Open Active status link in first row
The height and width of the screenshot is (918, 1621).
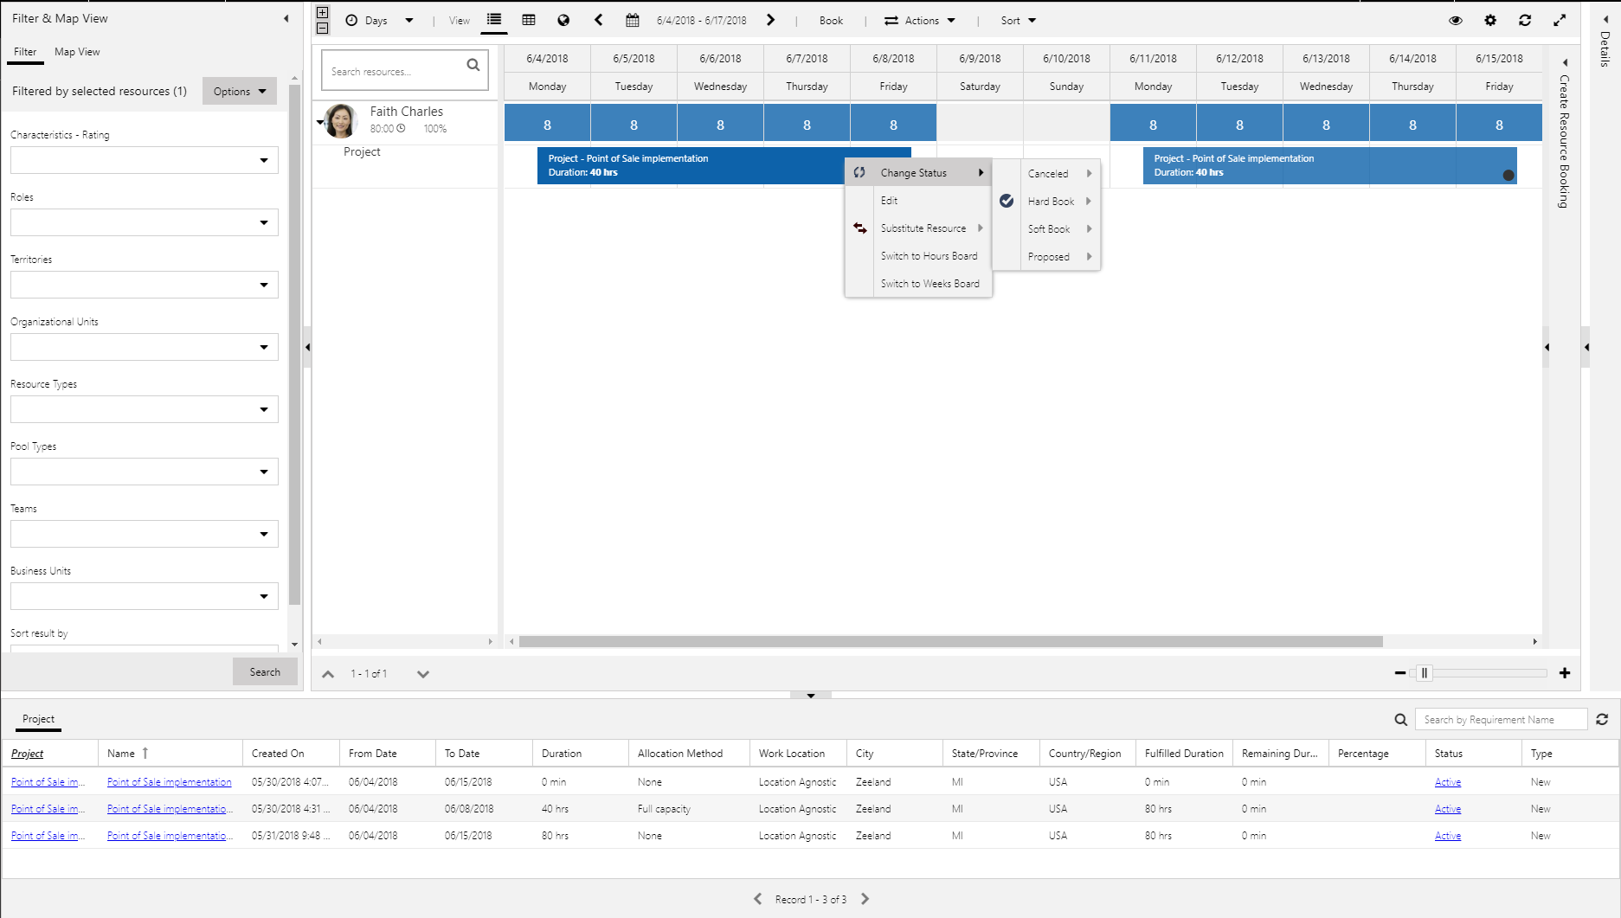point(1447,782)
